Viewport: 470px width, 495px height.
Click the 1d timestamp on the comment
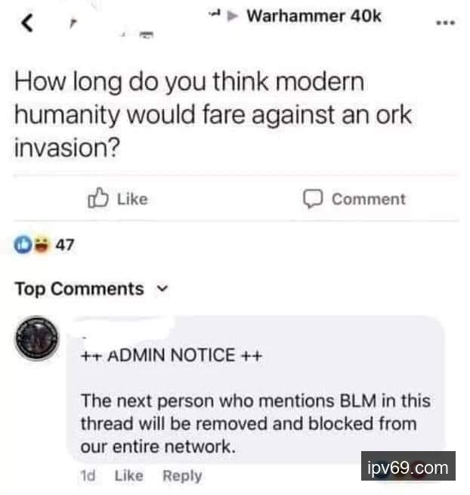click(x=88, y=475)
